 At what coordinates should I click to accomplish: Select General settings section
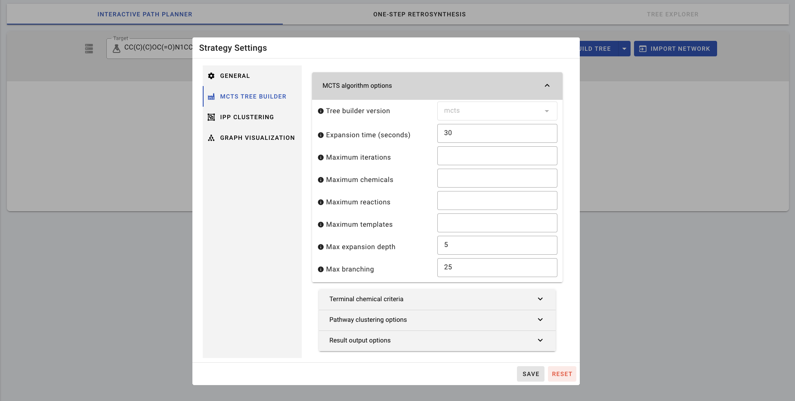coord(252,76)
